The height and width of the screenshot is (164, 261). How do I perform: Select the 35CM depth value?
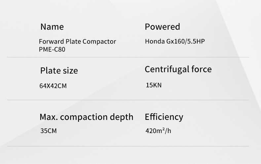point(48,131)
